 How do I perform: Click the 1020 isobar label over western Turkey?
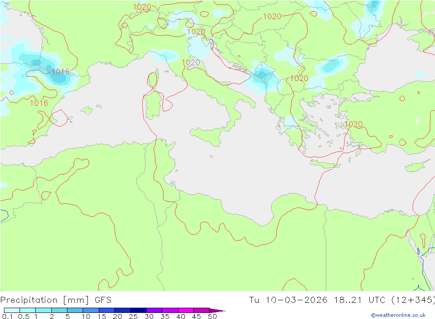tap(353, 124)
